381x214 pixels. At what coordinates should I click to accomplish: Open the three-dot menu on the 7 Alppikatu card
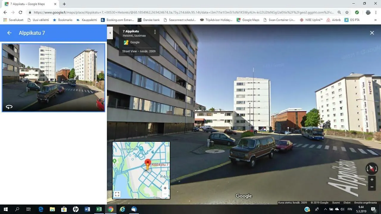point(155,32)
